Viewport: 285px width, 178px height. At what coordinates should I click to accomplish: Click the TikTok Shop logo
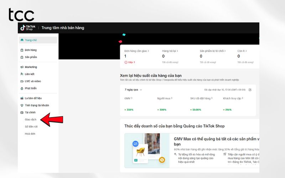tap(28, 28)
